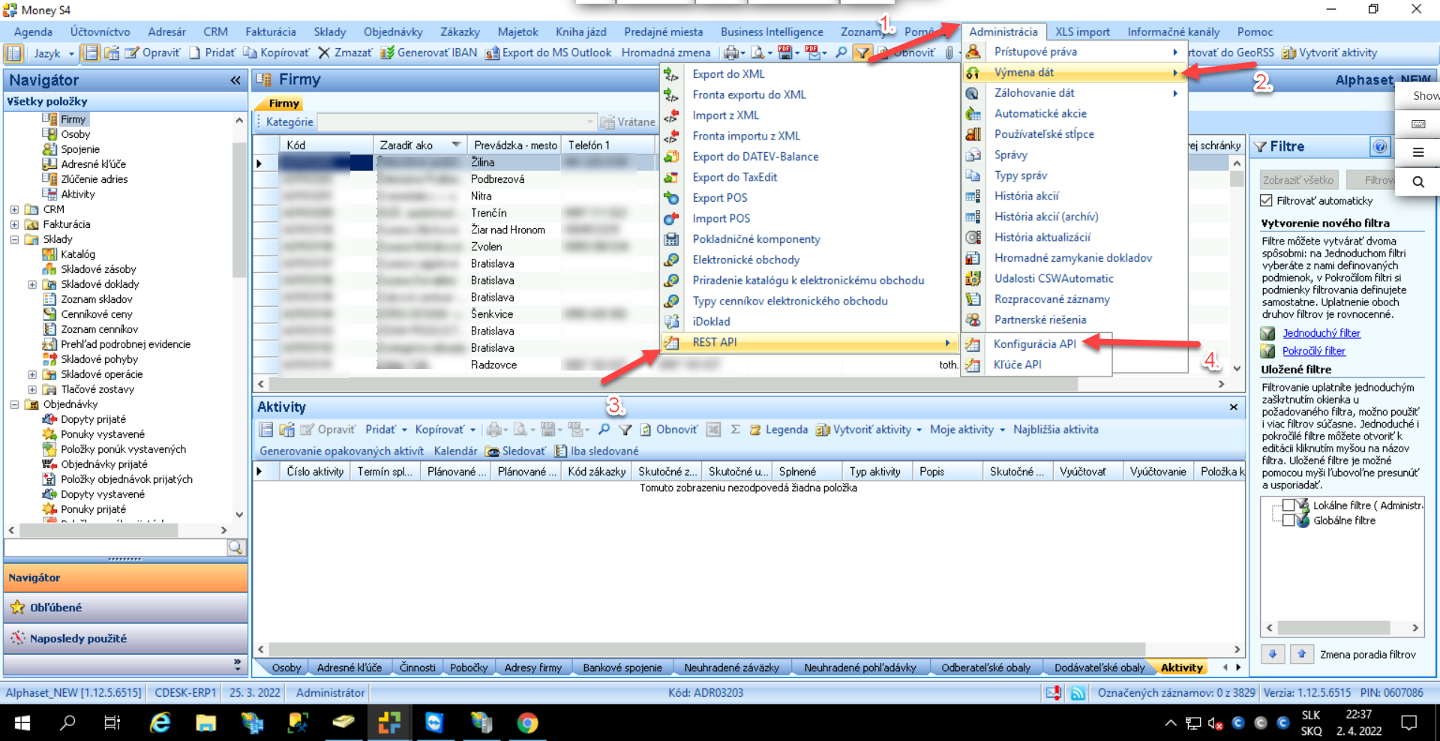Image resolution: width=1440 pixels, height=741 pixels.
Task: Open the Pridať dropdown arrow in Aktivity toolbar
Action: click(404, 430)
